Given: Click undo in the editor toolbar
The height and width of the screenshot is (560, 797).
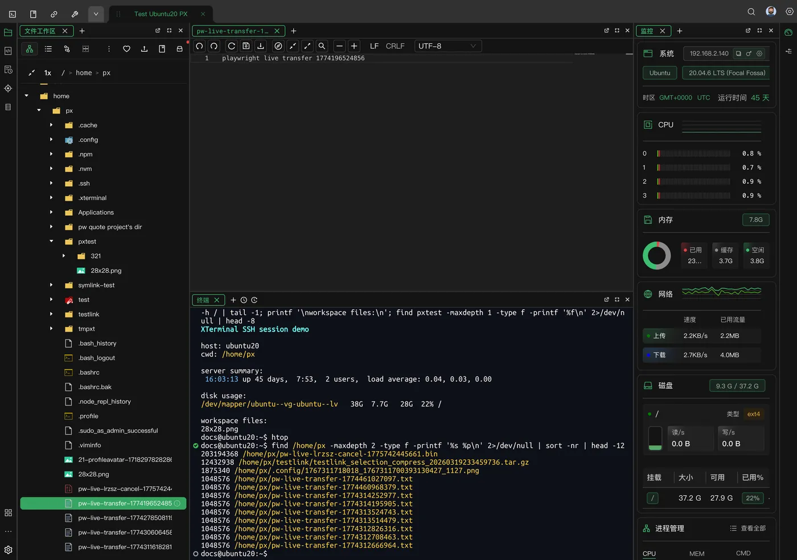Looking at the screenshot, I should click(200, 46).
